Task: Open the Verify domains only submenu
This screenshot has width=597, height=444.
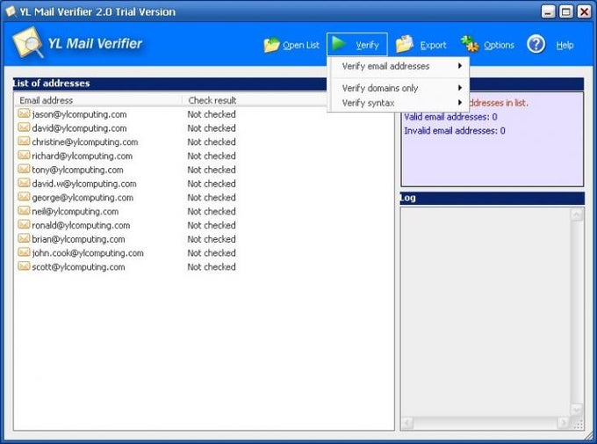Action: (x=399, y=88)
